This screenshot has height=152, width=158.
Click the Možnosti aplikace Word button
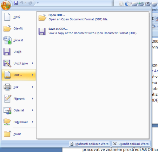click(x=90, y=144)
